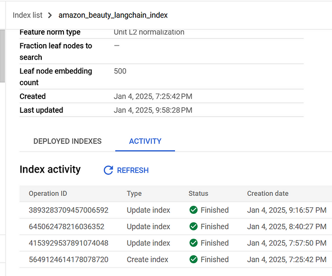Click creation date Jan 4, 2025, 8:40:27 PM
The height and width of the screenshot is (276, 332).
[x=286, y=227]
